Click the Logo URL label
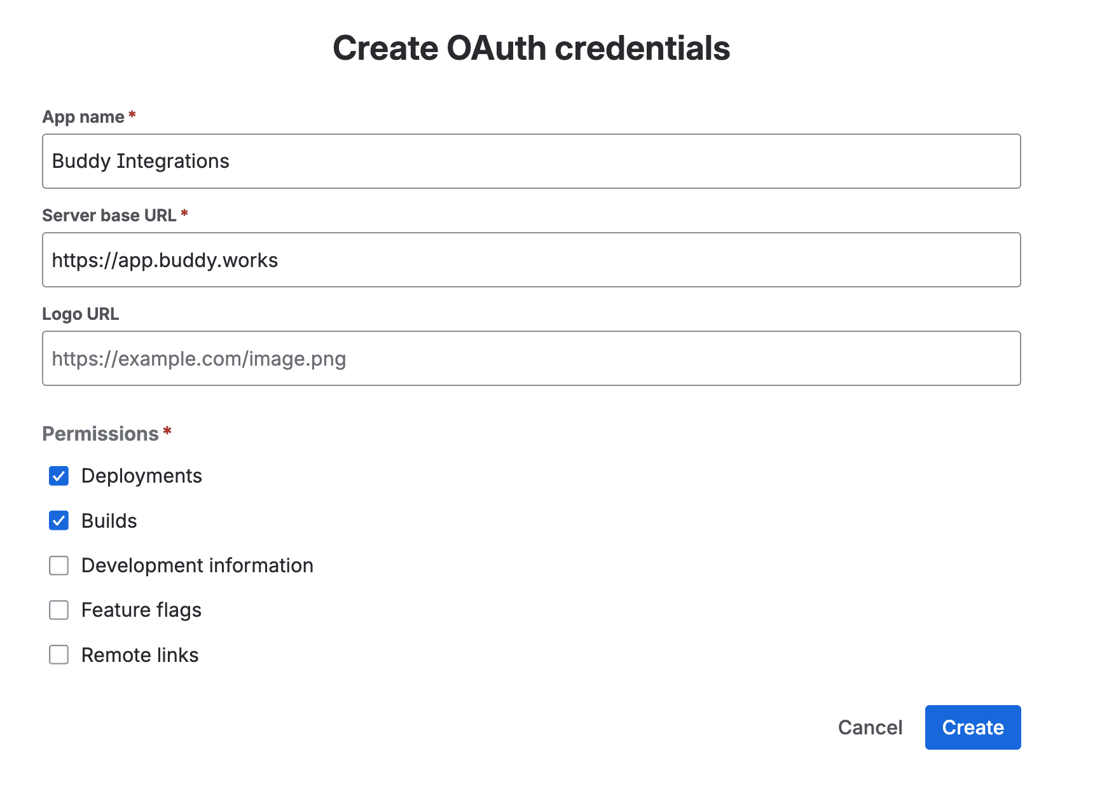The image size is (1095, 791). [80, 313]
